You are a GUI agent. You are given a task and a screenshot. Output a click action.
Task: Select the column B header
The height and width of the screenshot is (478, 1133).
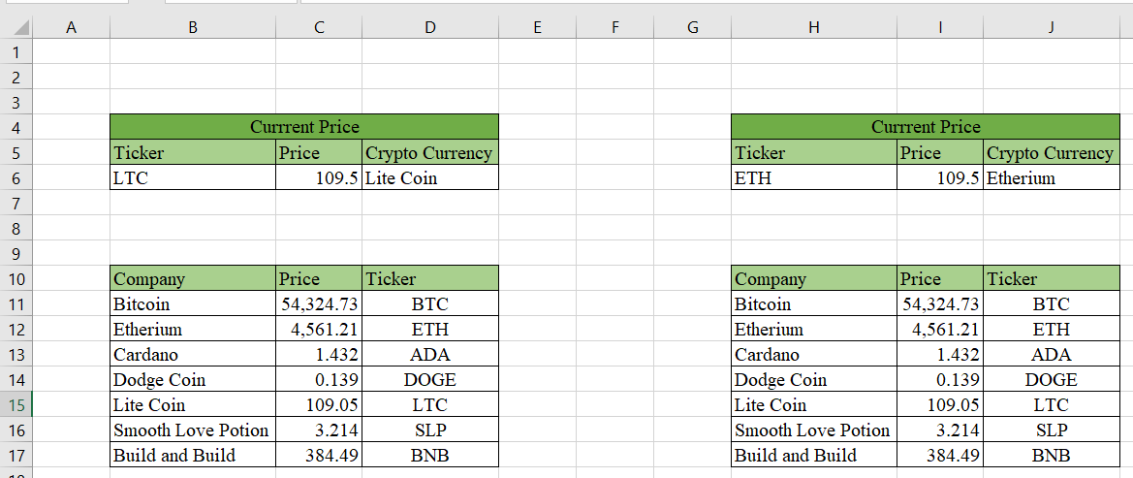click(x=192, y=28)
